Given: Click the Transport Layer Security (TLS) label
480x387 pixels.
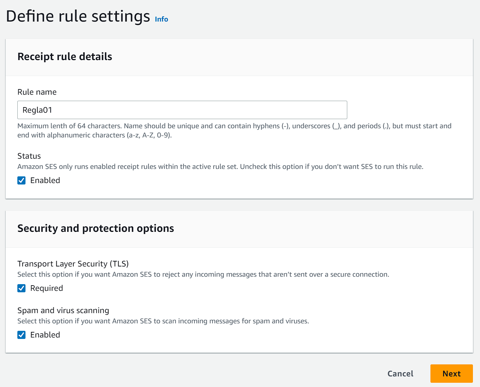Looking at the screenshot, I should (x=73, y=264).
